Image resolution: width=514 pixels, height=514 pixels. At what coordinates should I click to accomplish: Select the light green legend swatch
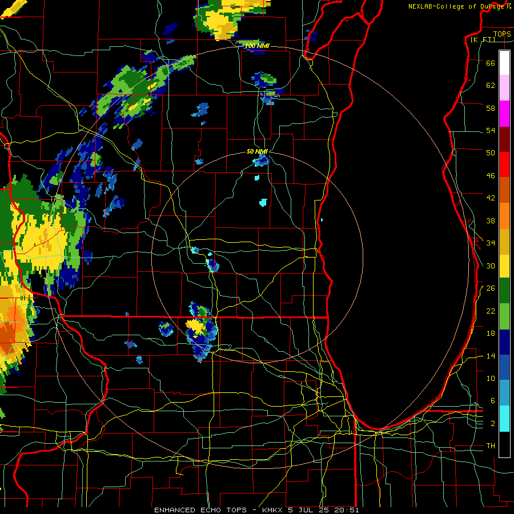[504, 316]
